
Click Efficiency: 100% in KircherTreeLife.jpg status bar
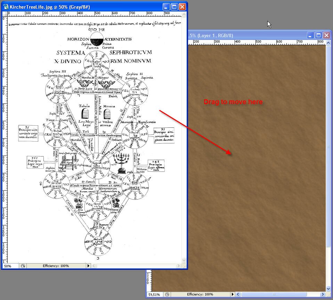coord(56,266)
